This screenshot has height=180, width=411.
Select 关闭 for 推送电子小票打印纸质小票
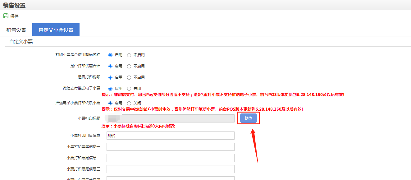pyautogui.click(x=129, y=103)
